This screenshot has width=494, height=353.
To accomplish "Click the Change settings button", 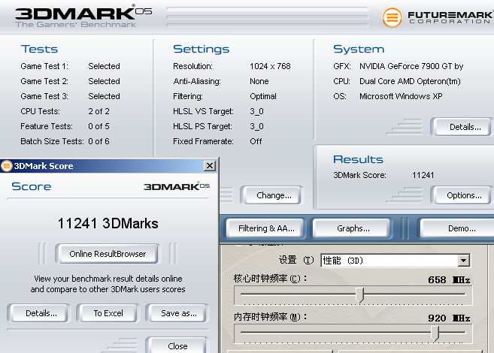I will (272, 195).
